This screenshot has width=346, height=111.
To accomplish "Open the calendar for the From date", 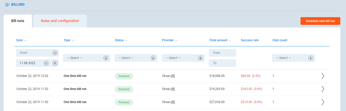I will tap(54, 53).
